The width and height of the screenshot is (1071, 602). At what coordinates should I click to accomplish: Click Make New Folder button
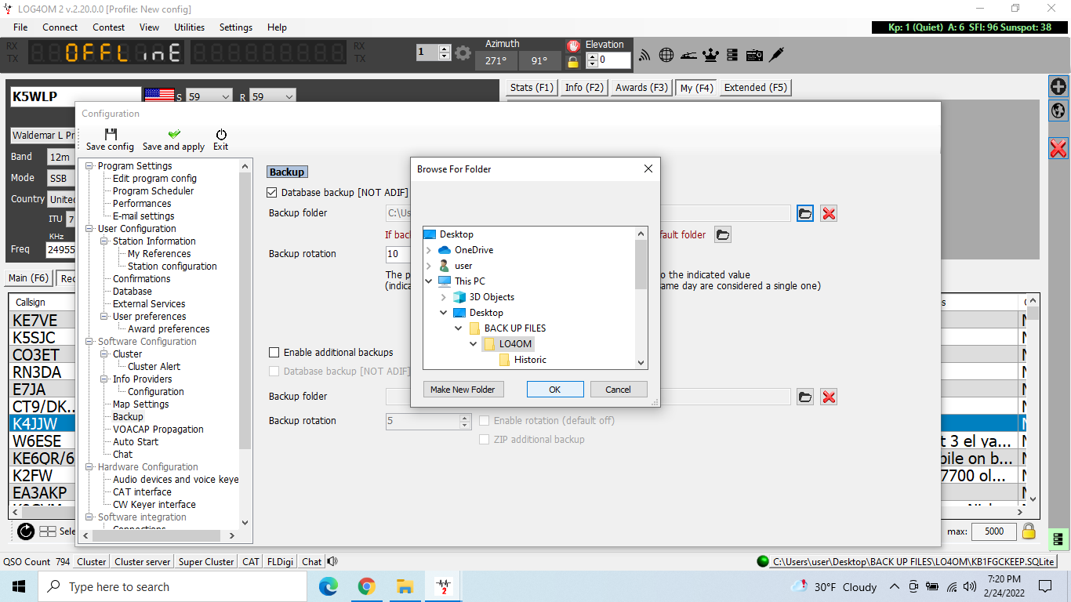pos(463,390)
